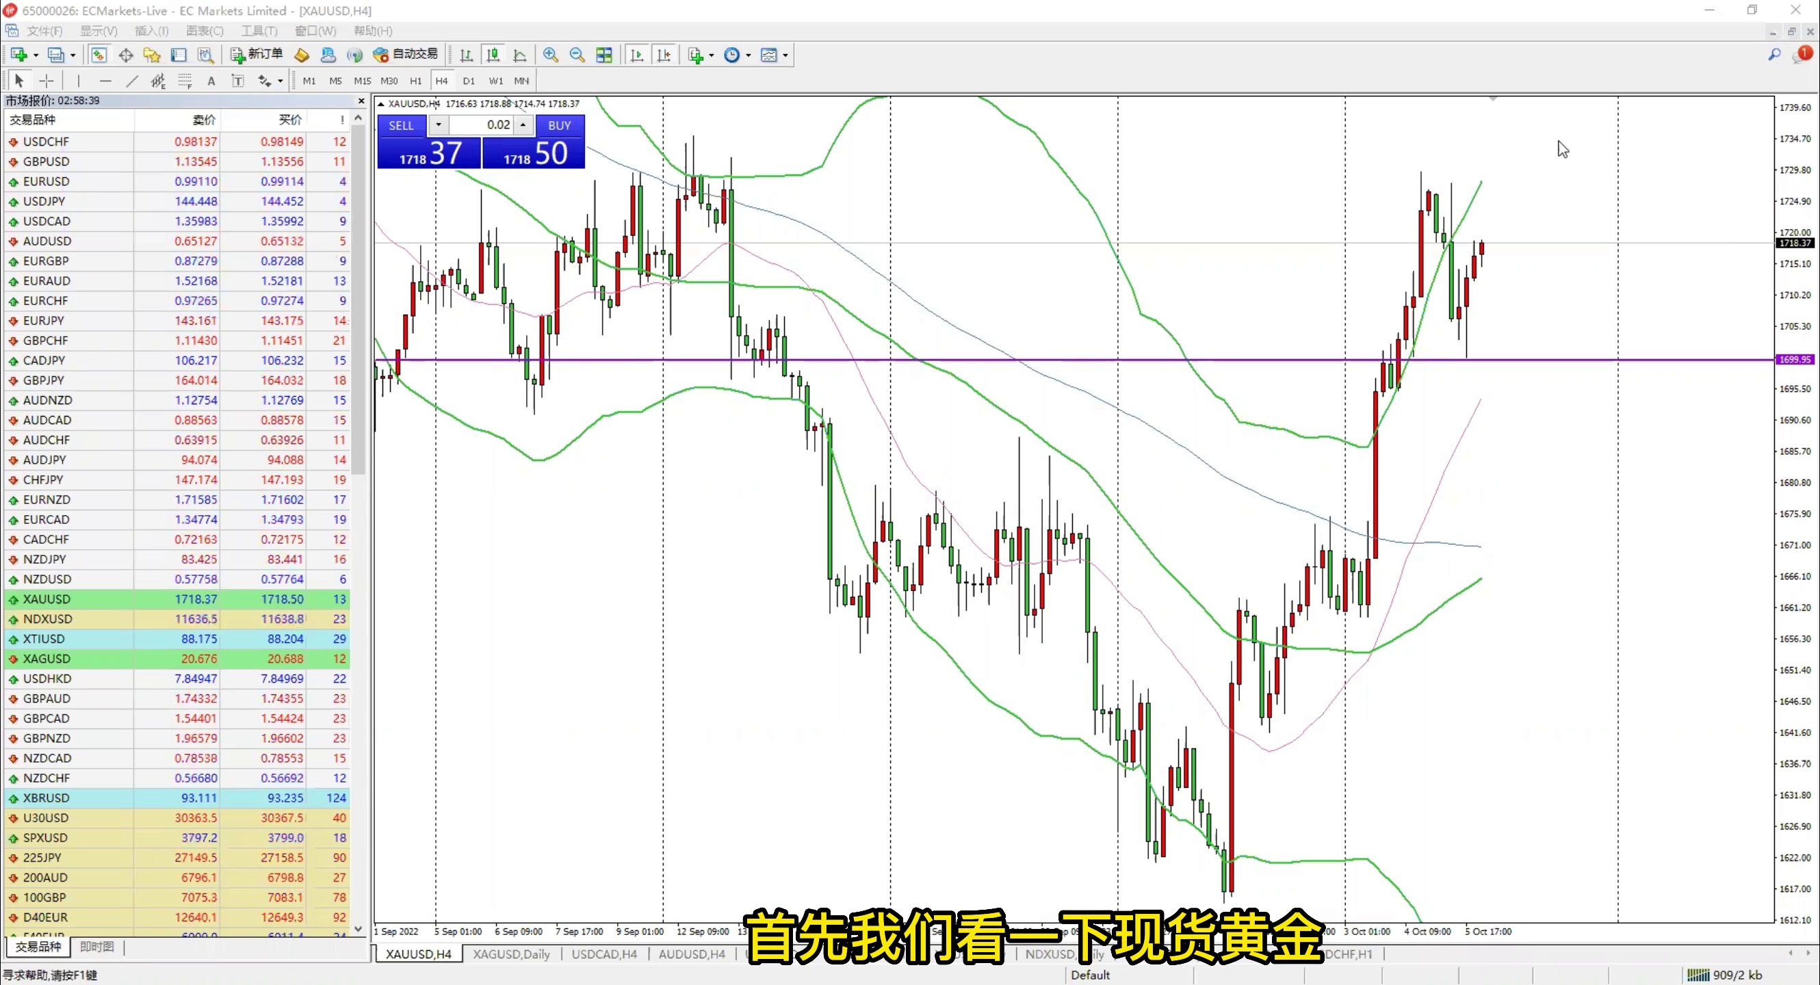
Task: Open volume dropdown in one-click panel
Action: pyautogui.click(x=438, y=125)
